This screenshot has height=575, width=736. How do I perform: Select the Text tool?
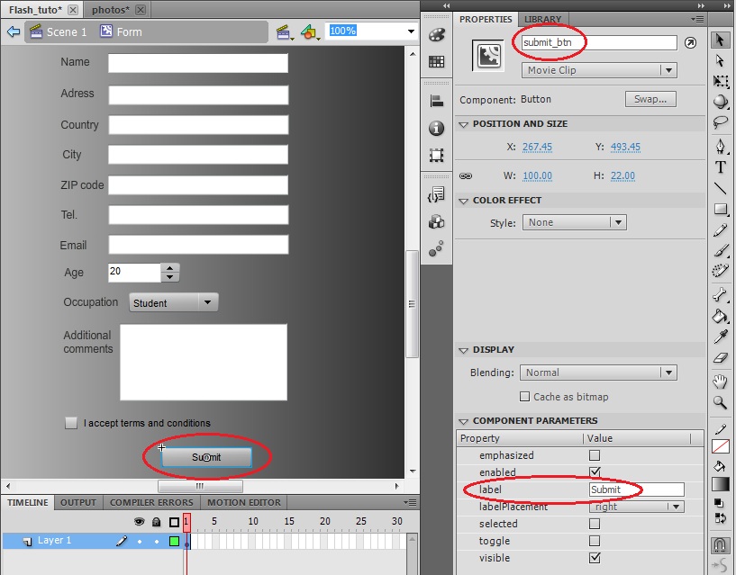pyautogui.click(x=721, y=167)
